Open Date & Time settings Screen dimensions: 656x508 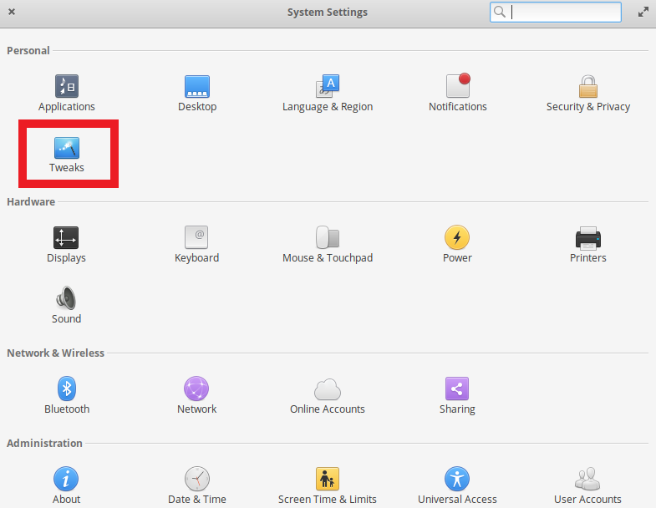point(196,485)
